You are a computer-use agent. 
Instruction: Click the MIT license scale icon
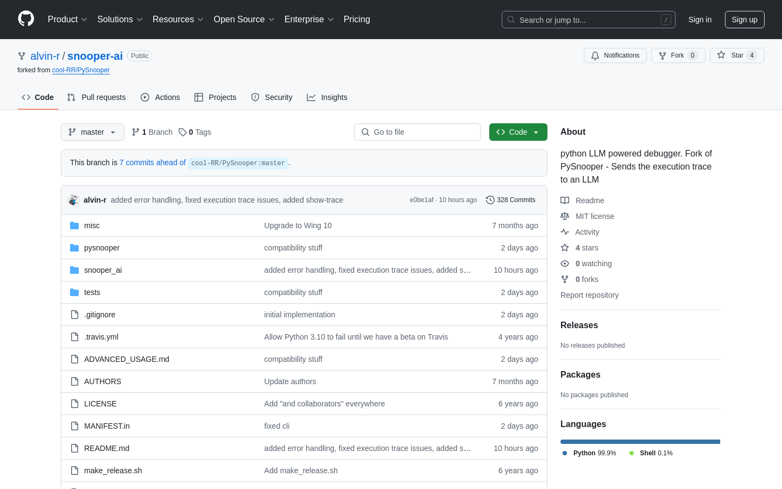click(565, 216)
